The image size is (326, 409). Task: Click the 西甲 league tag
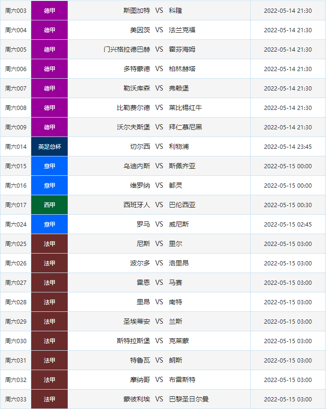[50, 205]
